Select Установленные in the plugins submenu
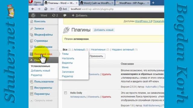 tap(40, 66)
